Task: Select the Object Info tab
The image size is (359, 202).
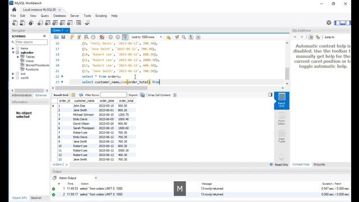Action: click(20, 198)
